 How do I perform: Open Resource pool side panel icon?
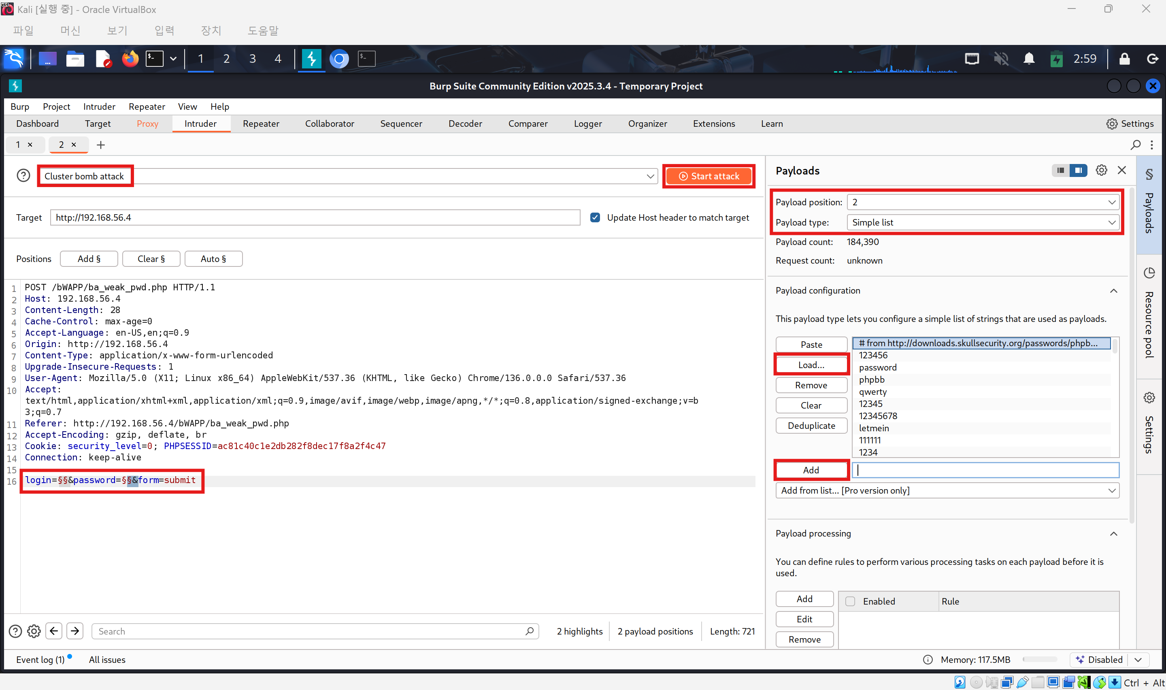tap(1149, 273)
